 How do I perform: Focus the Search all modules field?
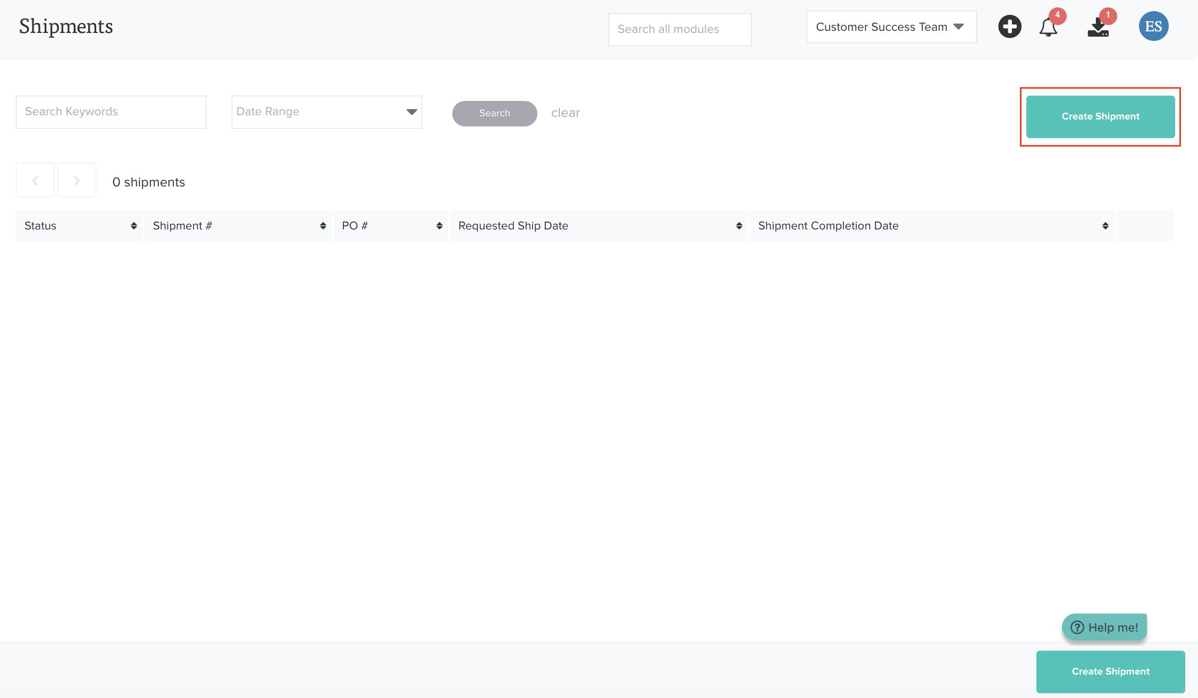679,30
